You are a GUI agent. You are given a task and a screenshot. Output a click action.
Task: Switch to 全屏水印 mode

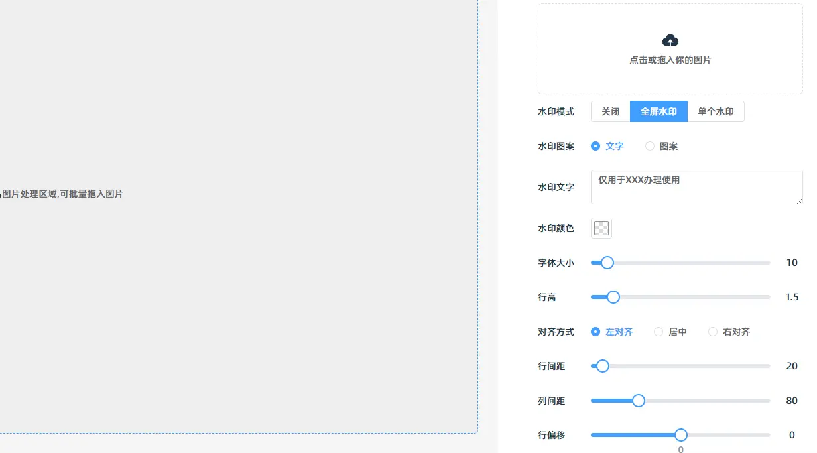point(659,111)
